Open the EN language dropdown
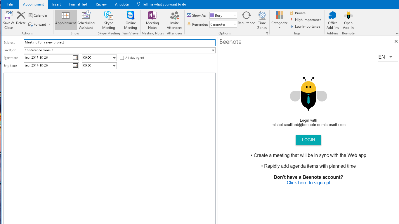The image size is (399, 224). [x=388, y=57]
